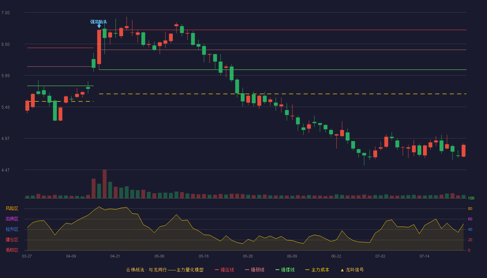Click the 07-02 date label

coord(380,256)
